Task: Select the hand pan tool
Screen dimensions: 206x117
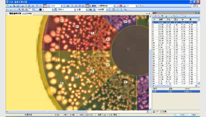Action: 45,6
